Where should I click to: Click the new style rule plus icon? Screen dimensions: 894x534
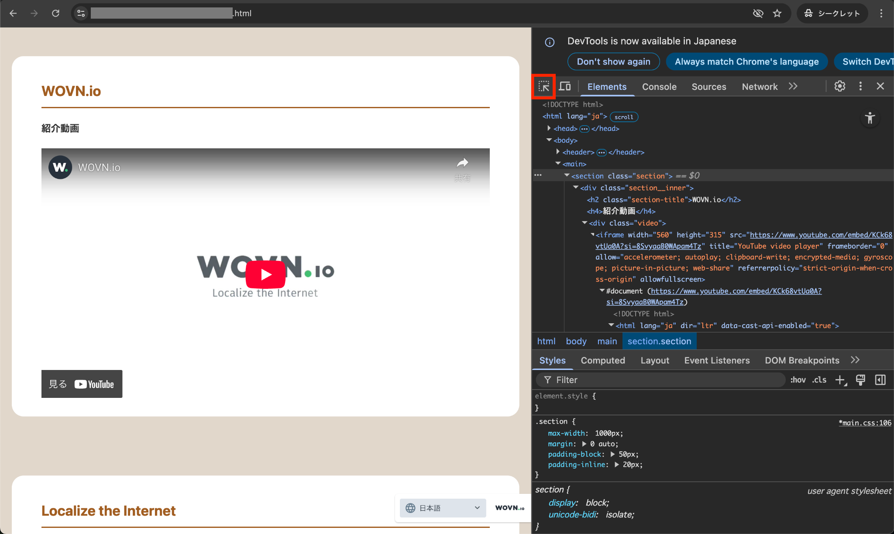pos(840,380)
